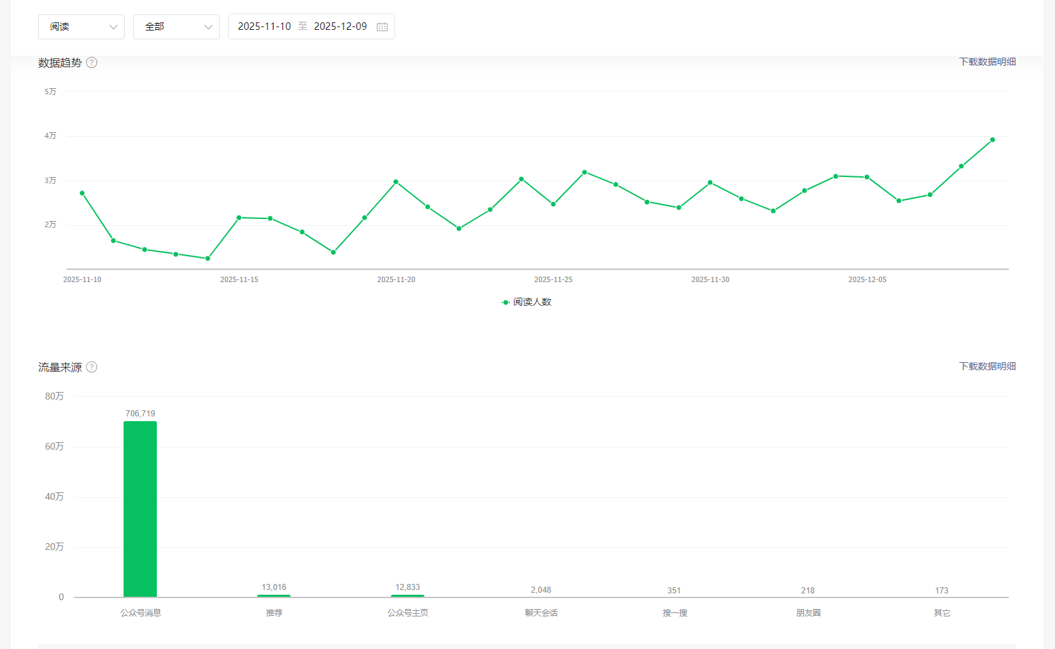Click the help icon beside 流量来源
Viewport: 1055px width, 649px height.
[x=92, y=367]
